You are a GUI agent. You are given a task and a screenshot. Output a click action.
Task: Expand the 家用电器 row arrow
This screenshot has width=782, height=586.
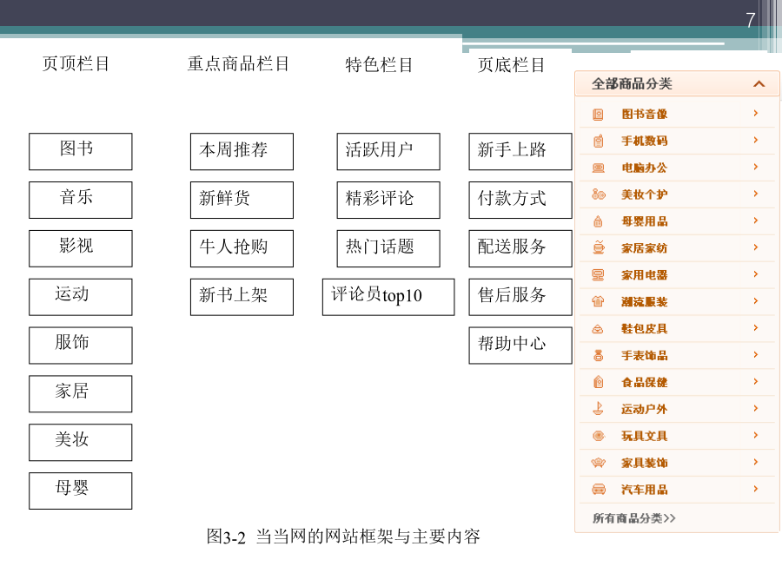pyautogui.click(x=756, y=274)
